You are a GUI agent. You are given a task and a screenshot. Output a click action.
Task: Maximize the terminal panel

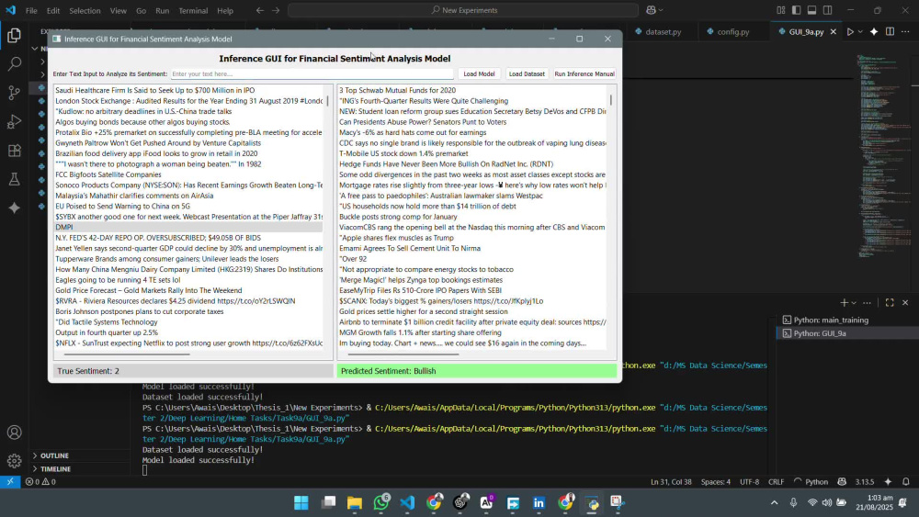coord(890,303)
